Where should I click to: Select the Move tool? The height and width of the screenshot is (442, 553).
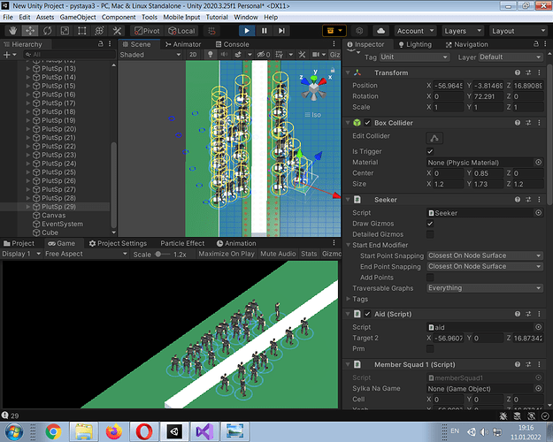[30, 31]
